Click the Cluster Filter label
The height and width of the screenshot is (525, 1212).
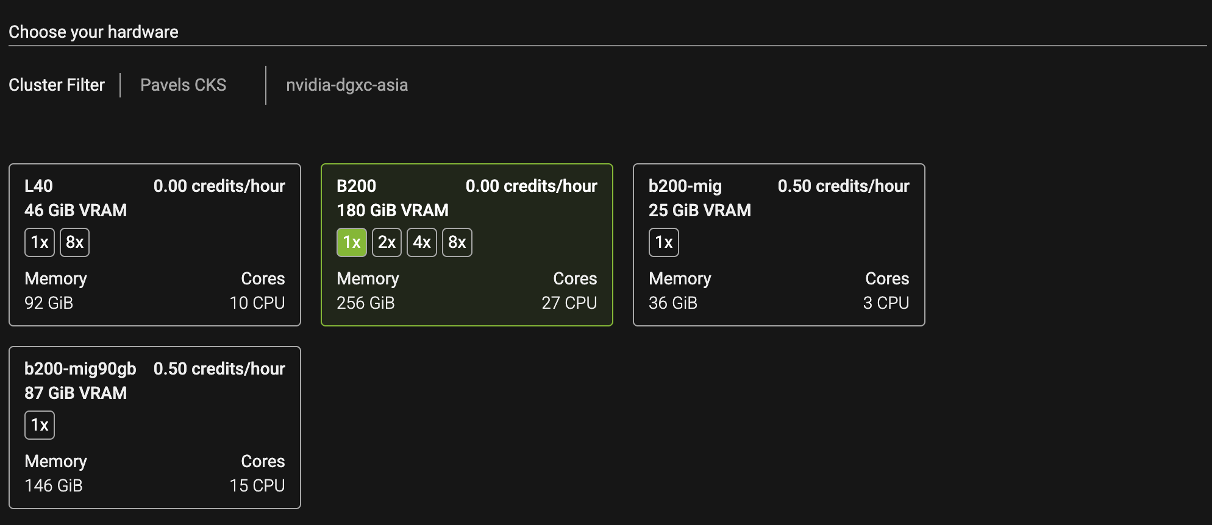(57, 85)
